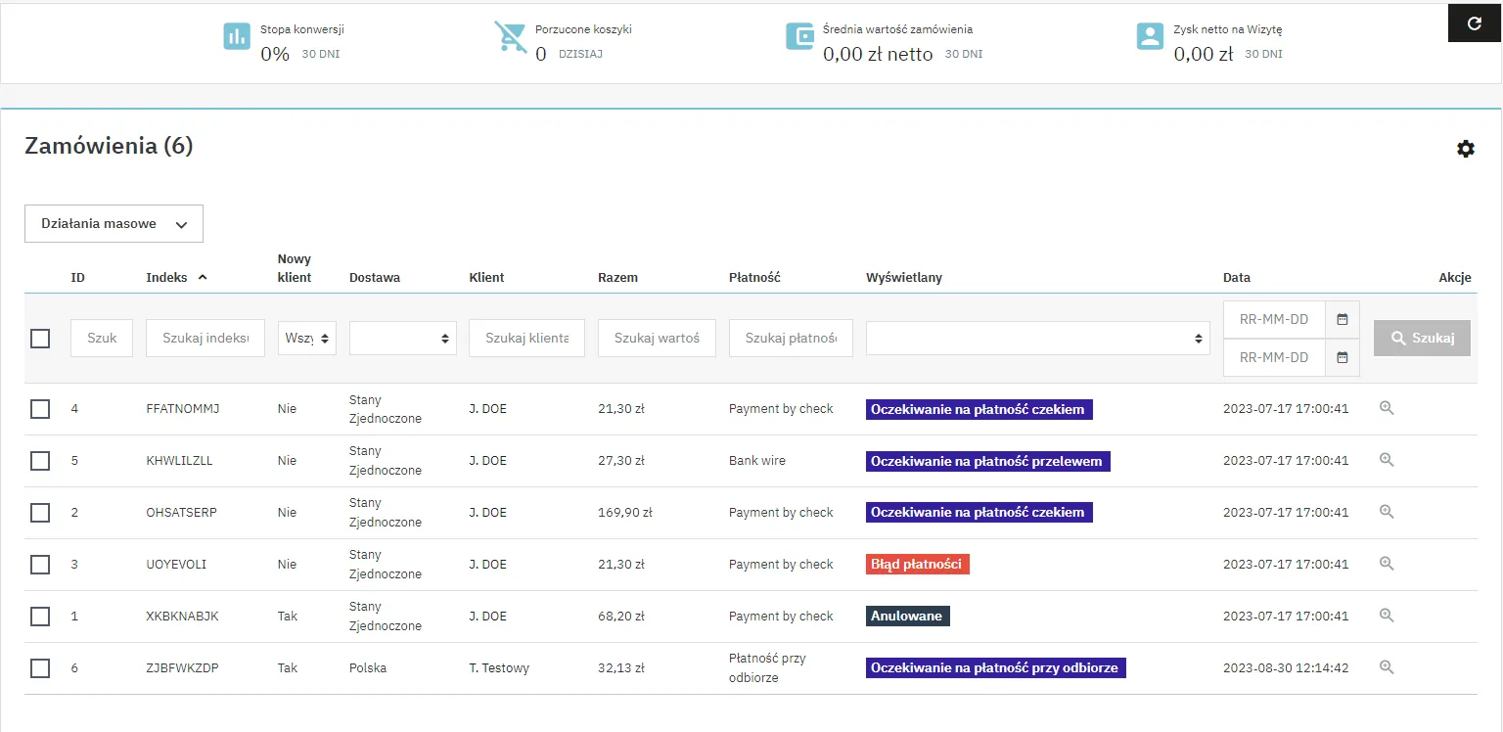Click the Anulowane status label
The width and height of the screenshot is (1503, 732).
click(x=907, y=617)
